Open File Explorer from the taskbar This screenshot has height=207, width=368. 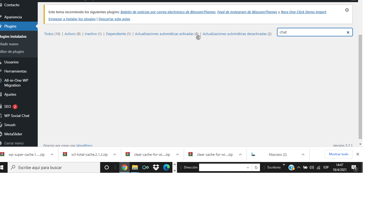point(135,167)
